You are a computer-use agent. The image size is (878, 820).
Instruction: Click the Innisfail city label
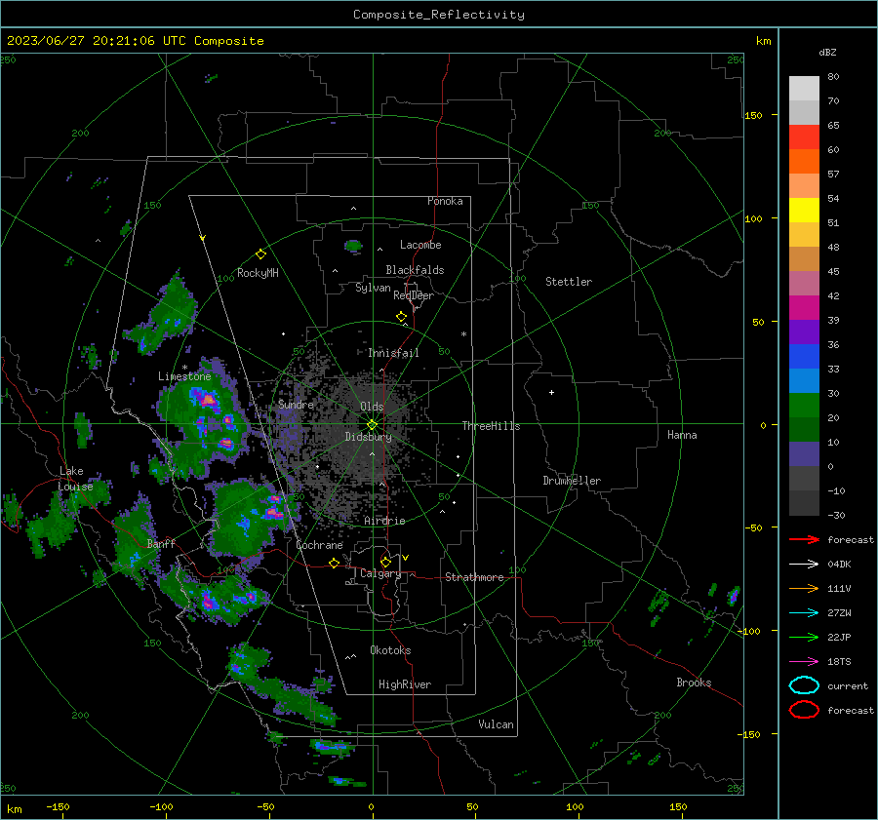393,353
